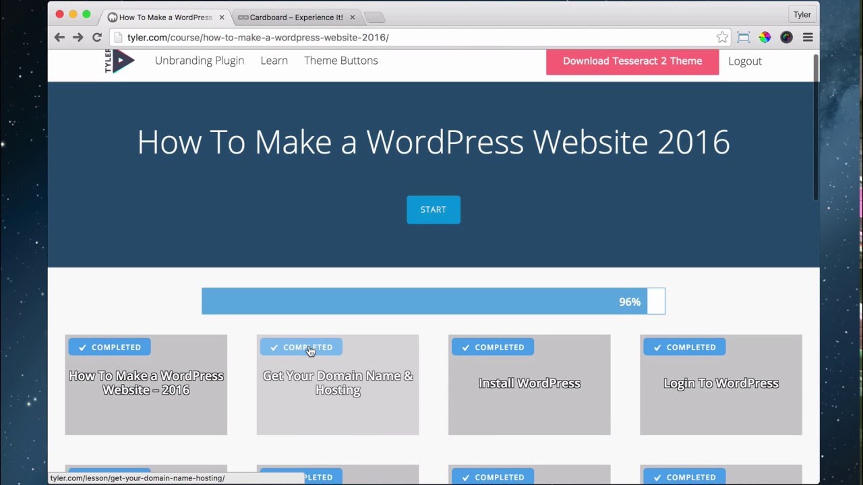
Task: Reload the page with the refresh icon
Action: (97, 38)
